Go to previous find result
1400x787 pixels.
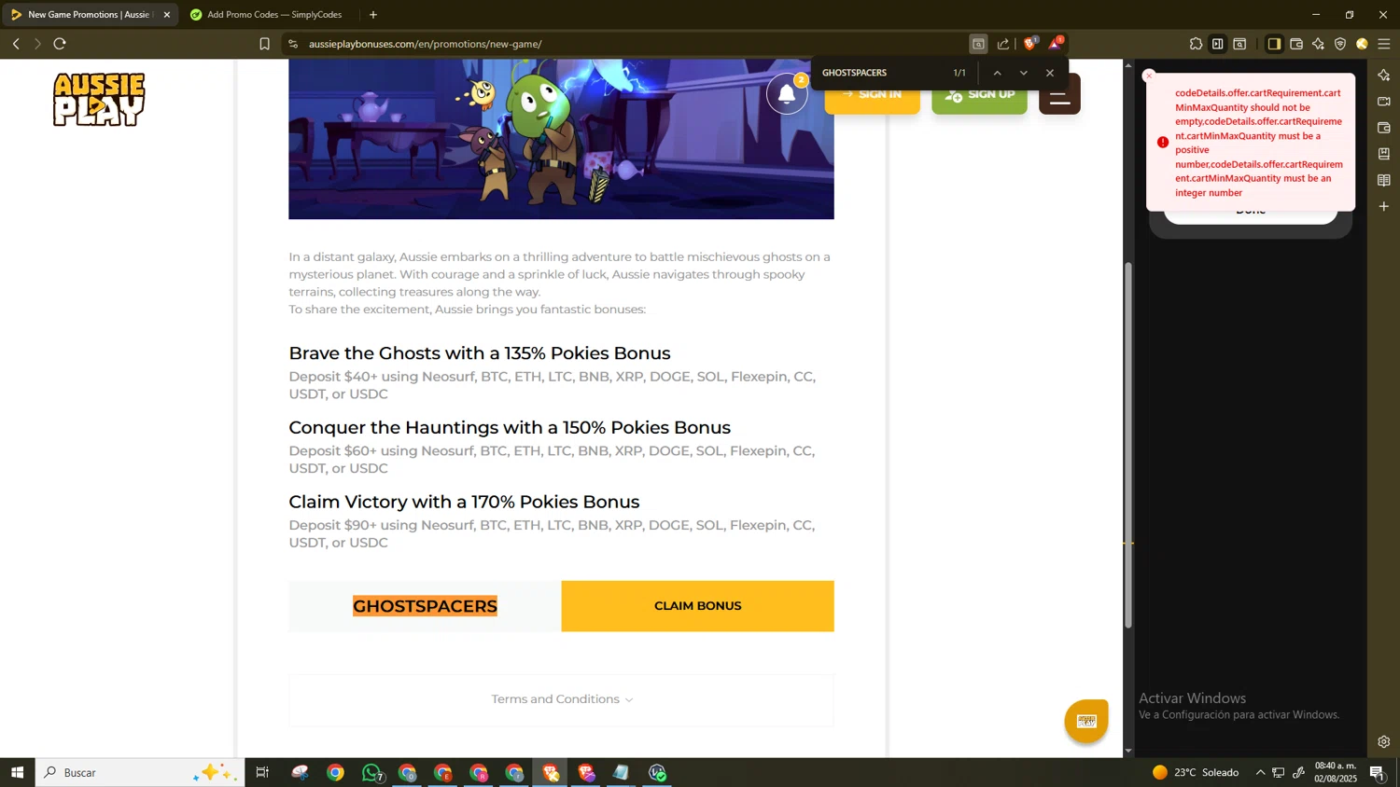click(x=997, y=73)
